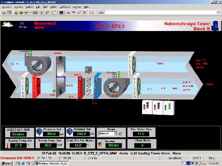Click the page back double-arrow toolbar icon

(27, 13)
